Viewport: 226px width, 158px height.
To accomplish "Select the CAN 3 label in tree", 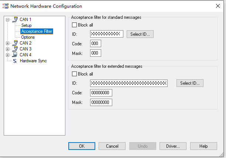I will 25,49.
